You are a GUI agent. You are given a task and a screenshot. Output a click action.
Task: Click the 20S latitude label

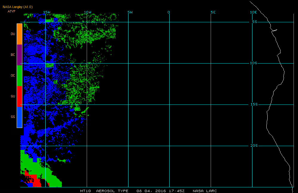pyautogui.click(x=254, y=146)
